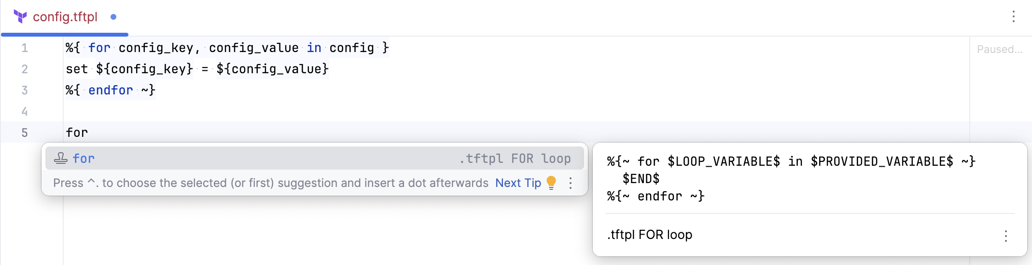Place cursor after 'for' on line 5

(x=88, y=133)
